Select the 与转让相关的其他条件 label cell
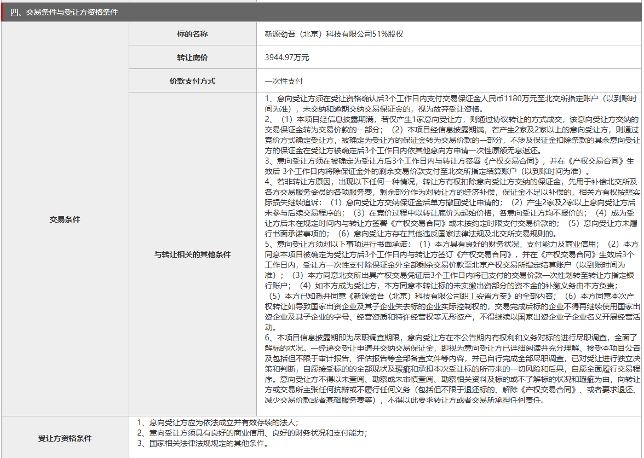644x458 pixels. 192,254
